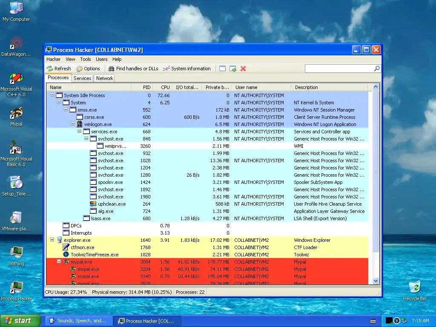Select the Interrupts row
436x327 pixels.
pos(207,233)
